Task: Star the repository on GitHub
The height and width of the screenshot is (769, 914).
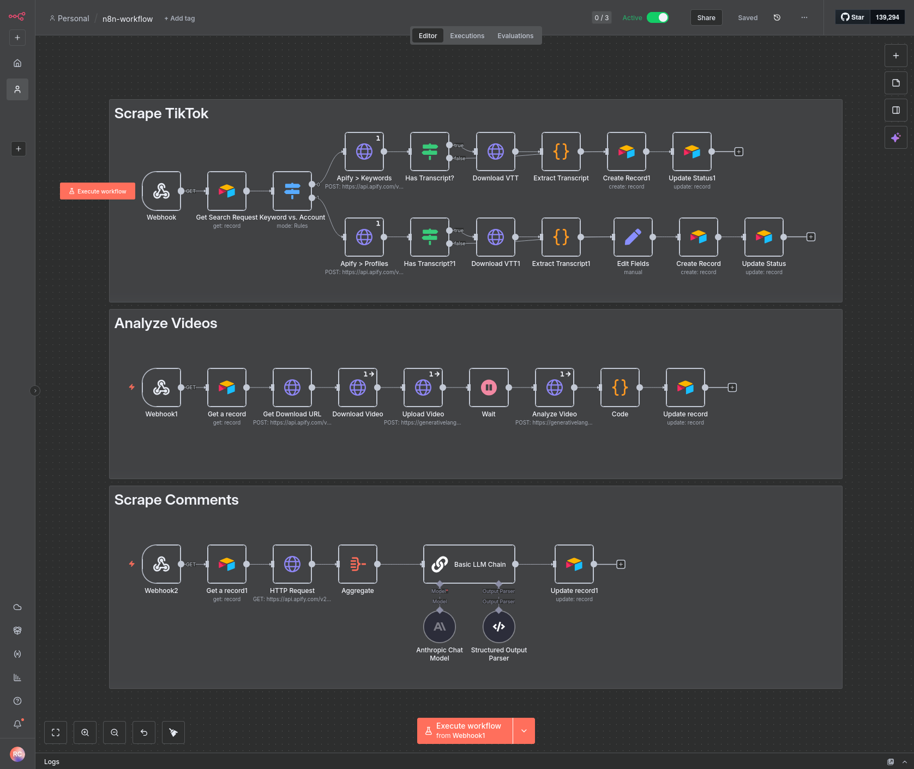Action: coord(852,17)
